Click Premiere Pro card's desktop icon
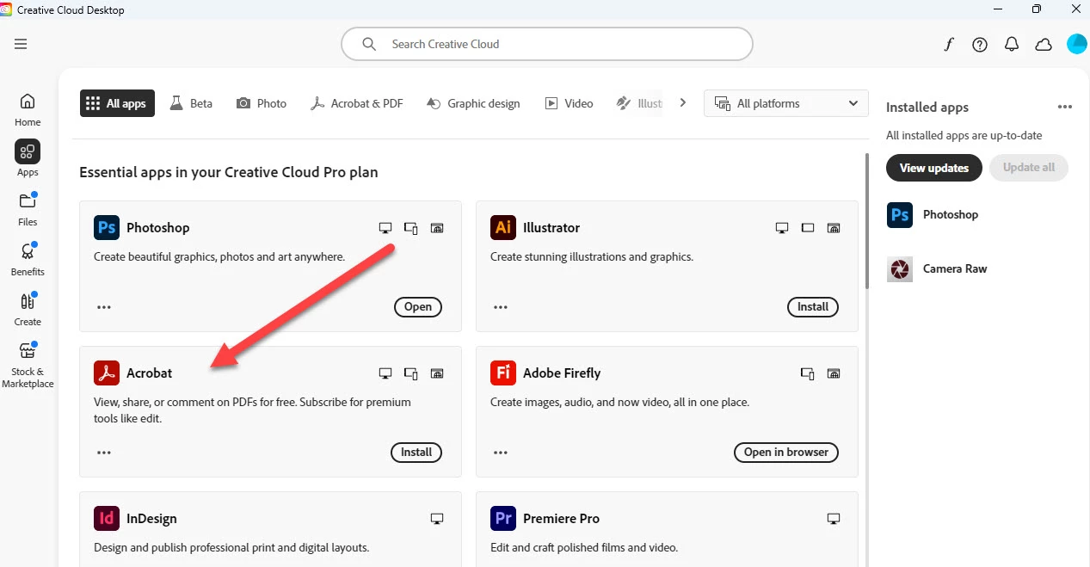 point(834,519)
